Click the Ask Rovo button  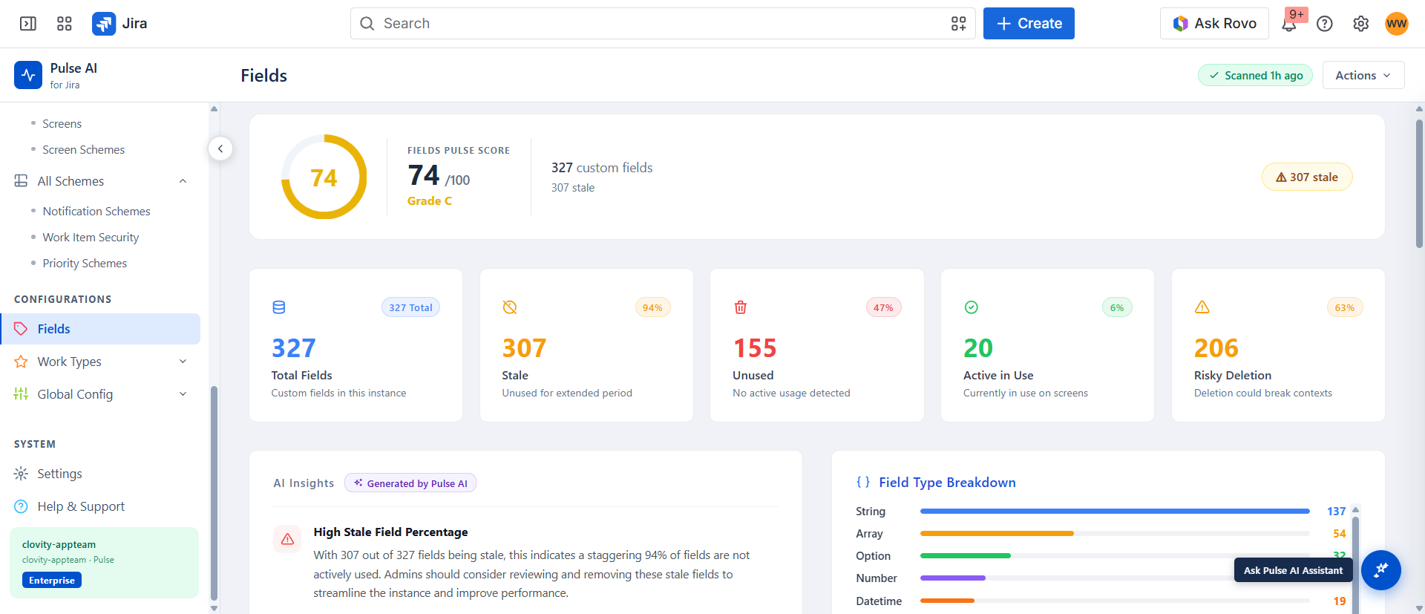[x=1214, y=24]
